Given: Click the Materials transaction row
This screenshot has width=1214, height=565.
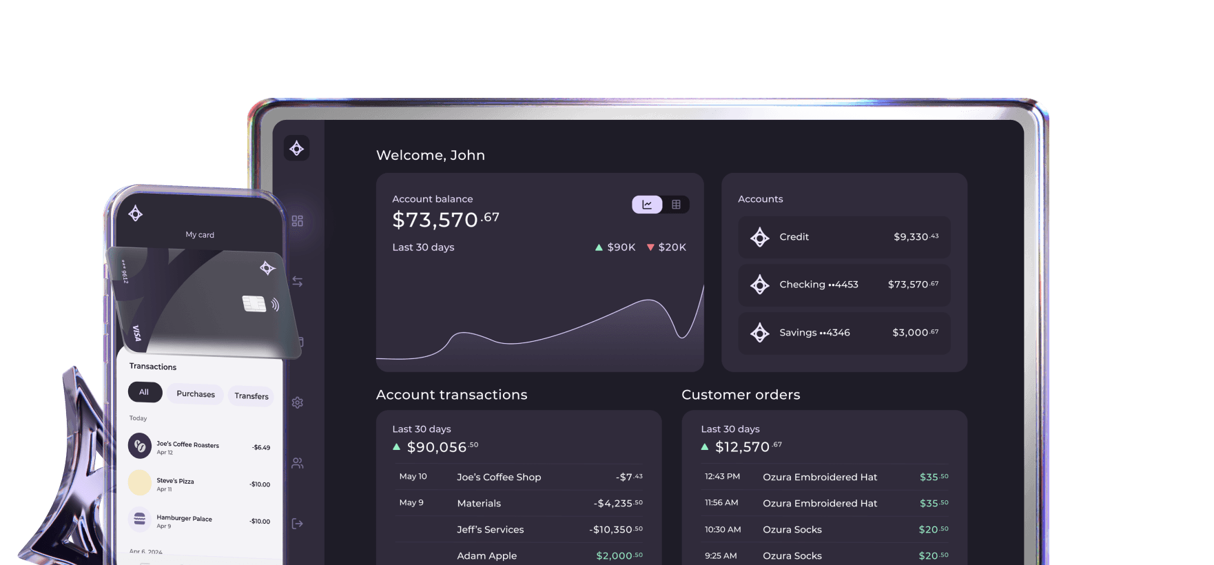Looking at the screenshot, I should coord(520,503).
